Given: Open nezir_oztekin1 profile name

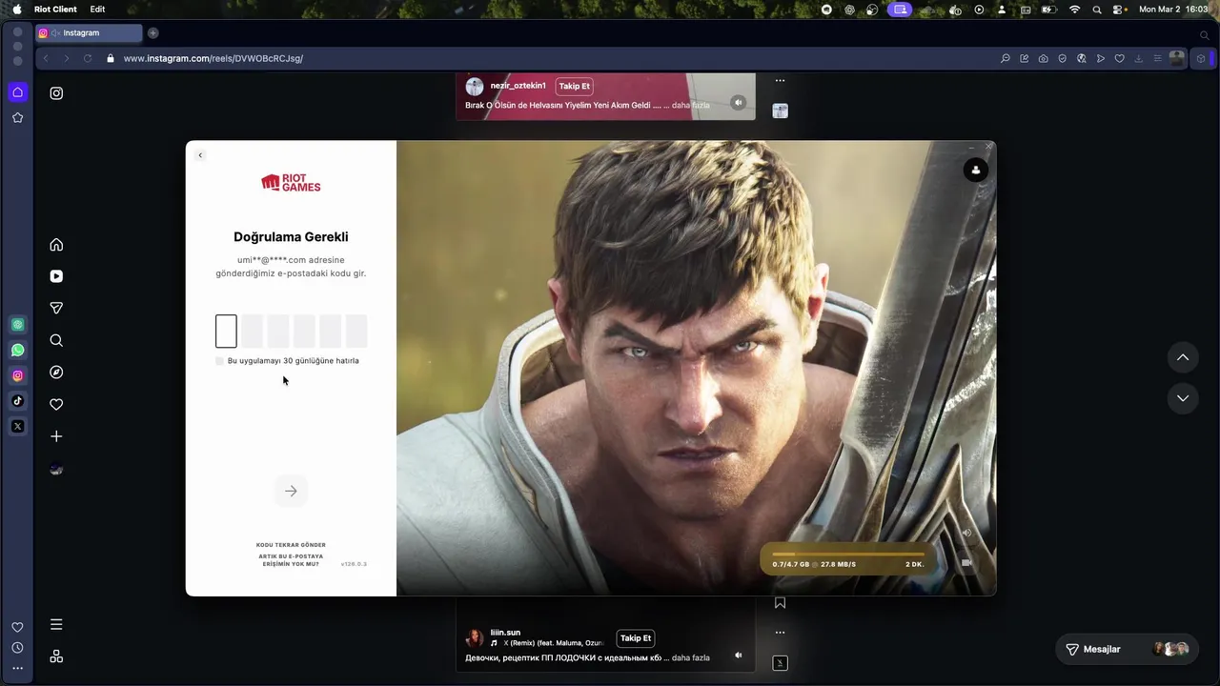Looking at the screenshot, I should (x=518, y=86).
